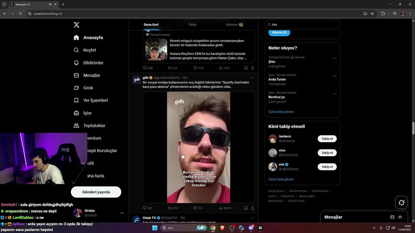Open a new browser tab
The image size is (415, 233).
pyautogui.click(x=63, y=5)
